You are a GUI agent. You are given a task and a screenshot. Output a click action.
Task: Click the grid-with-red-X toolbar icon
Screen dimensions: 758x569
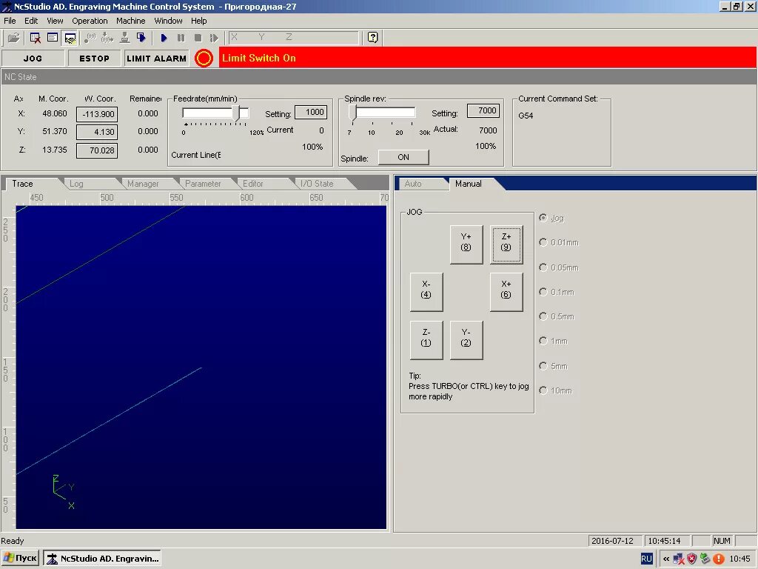pos(36,38)
